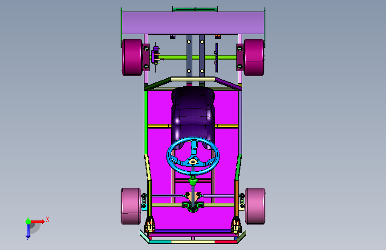Pick the rear wheel right of the axle
Screen dimensions: 386x250
(x=254, y=57)
